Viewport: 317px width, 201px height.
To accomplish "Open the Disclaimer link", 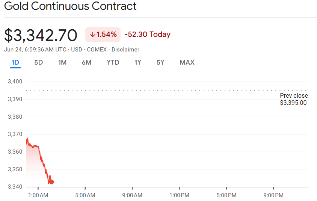I will click(x=125, y=50).
